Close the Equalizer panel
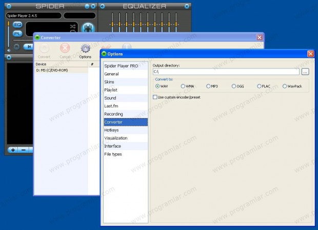This screenshot has width=318, height=230. [x=187, y=7]
